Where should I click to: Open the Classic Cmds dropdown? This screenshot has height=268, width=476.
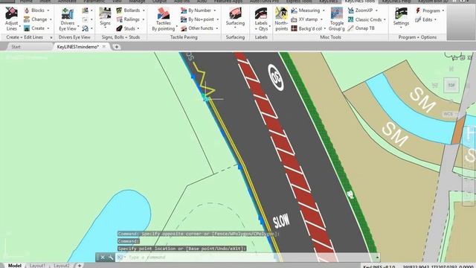point(385,19)
